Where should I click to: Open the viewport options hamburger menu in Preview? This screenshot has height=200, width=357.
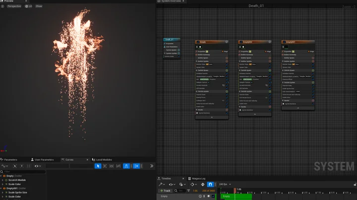point(2,6)
